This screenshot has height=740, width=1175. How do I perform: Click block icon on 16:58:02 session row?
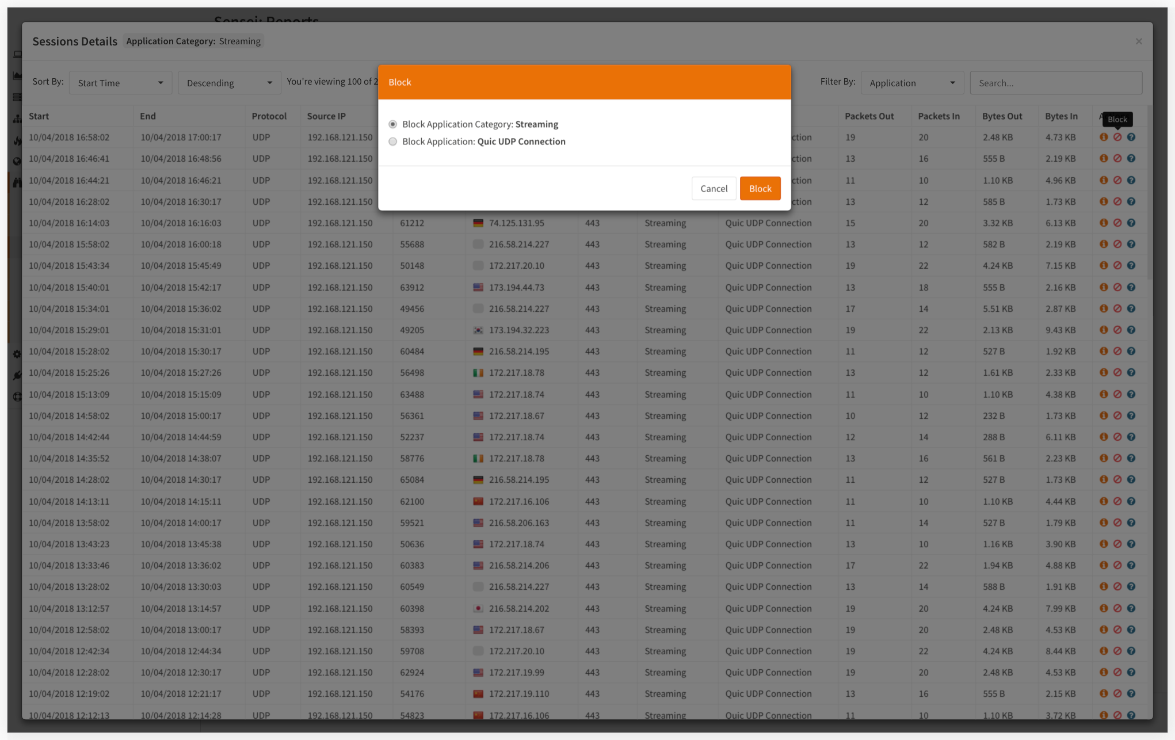(x=1117, y=137)
